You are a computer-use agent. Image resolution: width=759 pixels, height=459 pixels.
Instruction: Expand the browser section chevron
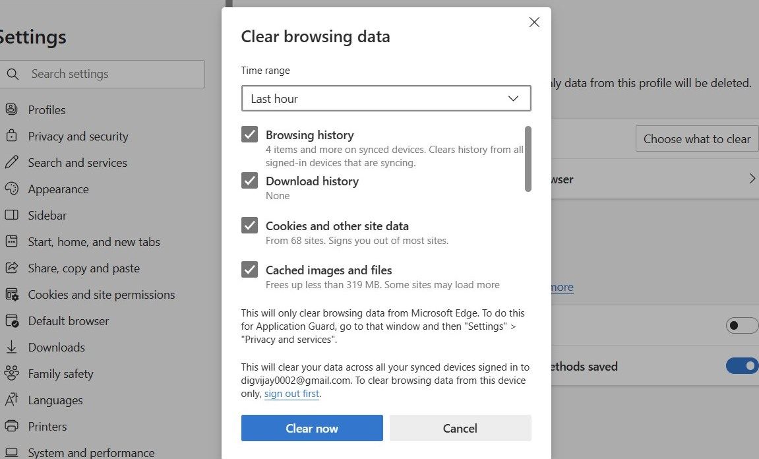click(x=752, y=178)
